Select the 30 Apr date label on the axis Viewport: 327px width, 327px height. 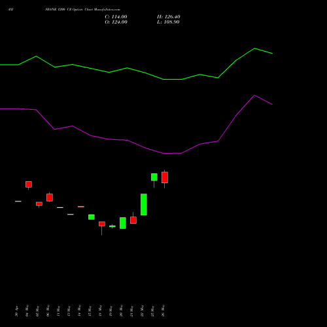coord(16,311)
